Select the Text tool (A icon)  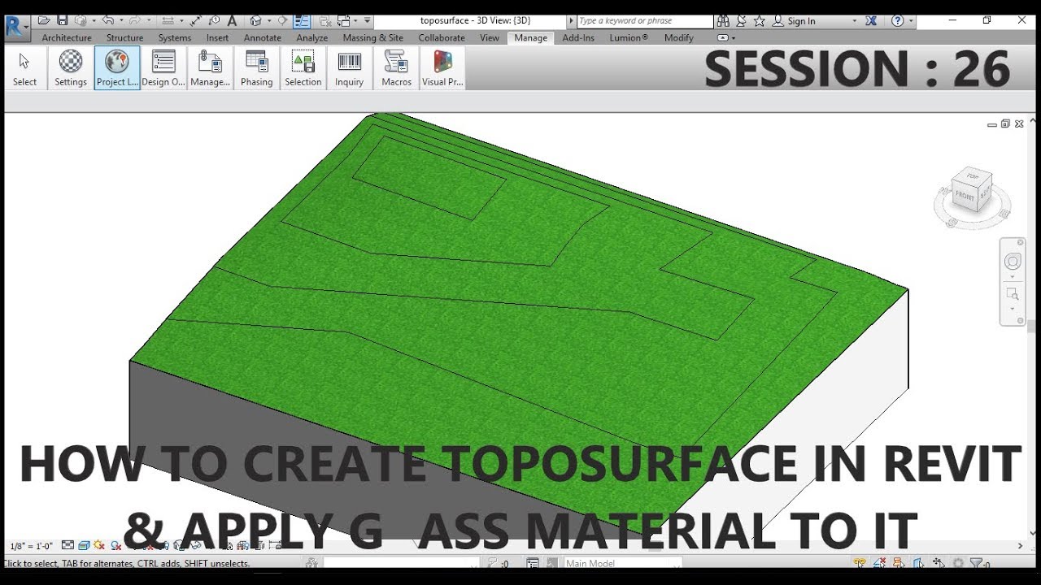[233, 20]
